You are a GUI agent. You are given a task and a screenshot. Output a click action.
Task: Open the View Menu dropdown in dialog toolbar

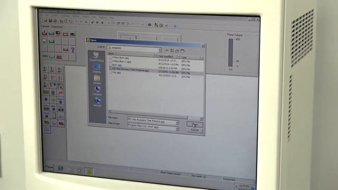point(183,51)
